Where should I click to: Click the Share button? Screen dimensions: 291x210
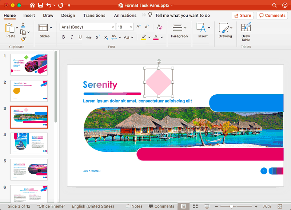[242, 16]
